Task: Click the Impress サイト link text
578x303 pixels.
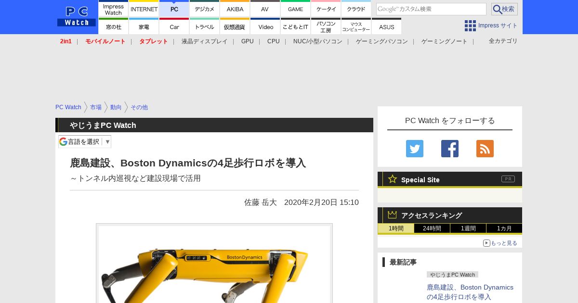Action: click(x=498, y=25)
